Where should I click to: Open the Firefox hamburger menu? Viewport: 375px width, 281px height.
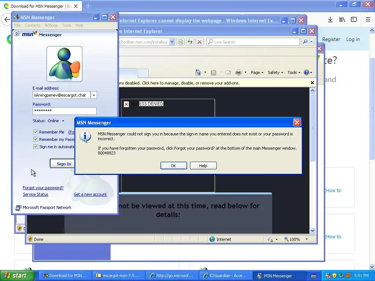point(368,20)
